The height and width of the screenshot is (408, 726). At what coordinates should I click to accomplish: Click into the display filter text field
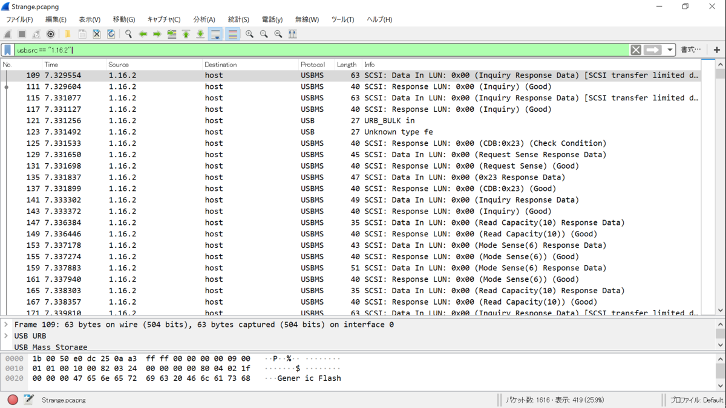[x=321, y=50]
